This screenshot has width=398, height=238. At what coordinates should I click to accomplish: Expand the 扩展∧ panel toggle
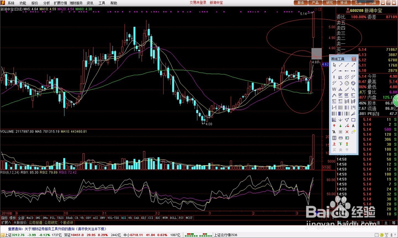coord(6,222)
